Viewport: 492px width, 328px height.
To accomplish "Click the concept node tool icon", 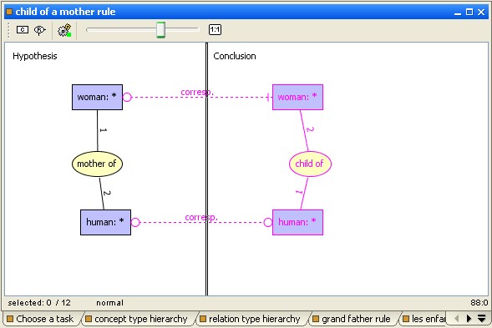I will 23,30.
